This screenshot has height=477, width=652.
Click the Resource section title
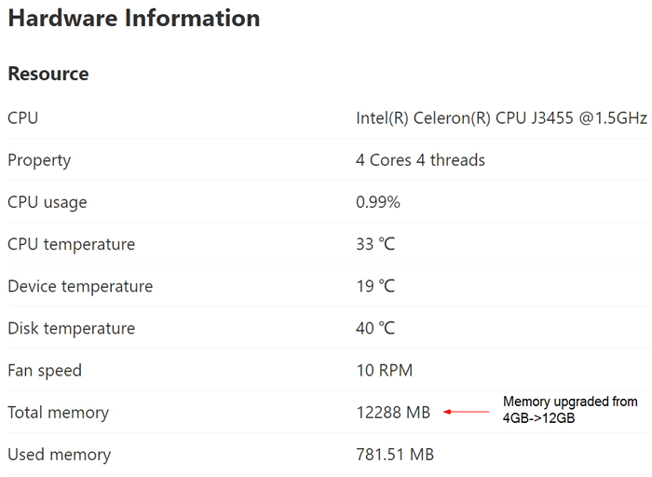48,74
